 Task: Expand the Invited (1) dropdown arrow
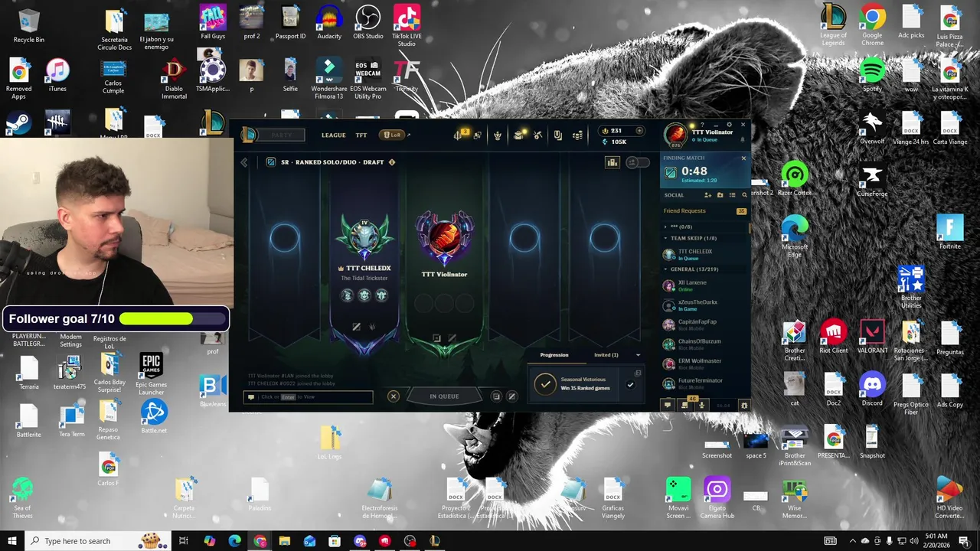[638, 355]
